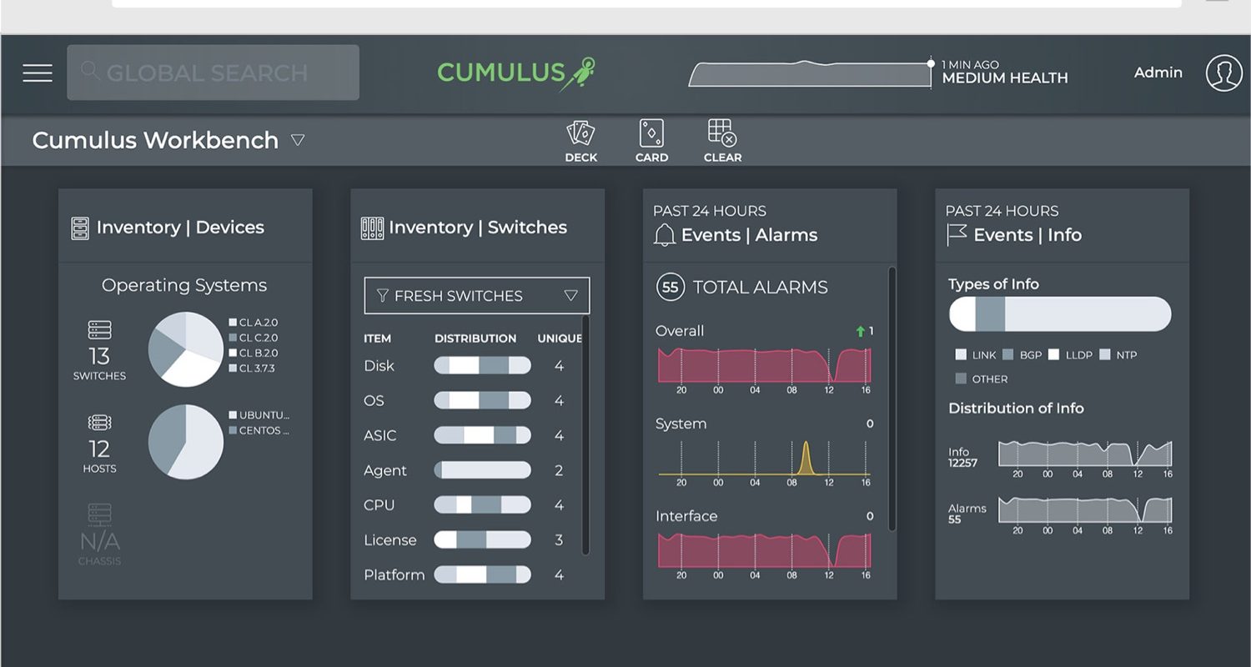This screenshot has width=1251, height=667.
Task: Click the OTHER legend swatch
Action: (961, 379)
